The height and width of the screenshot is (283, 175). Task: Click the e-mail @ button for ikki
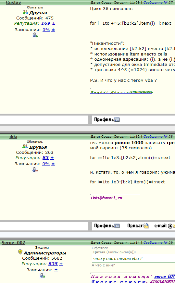click(165, 226)
